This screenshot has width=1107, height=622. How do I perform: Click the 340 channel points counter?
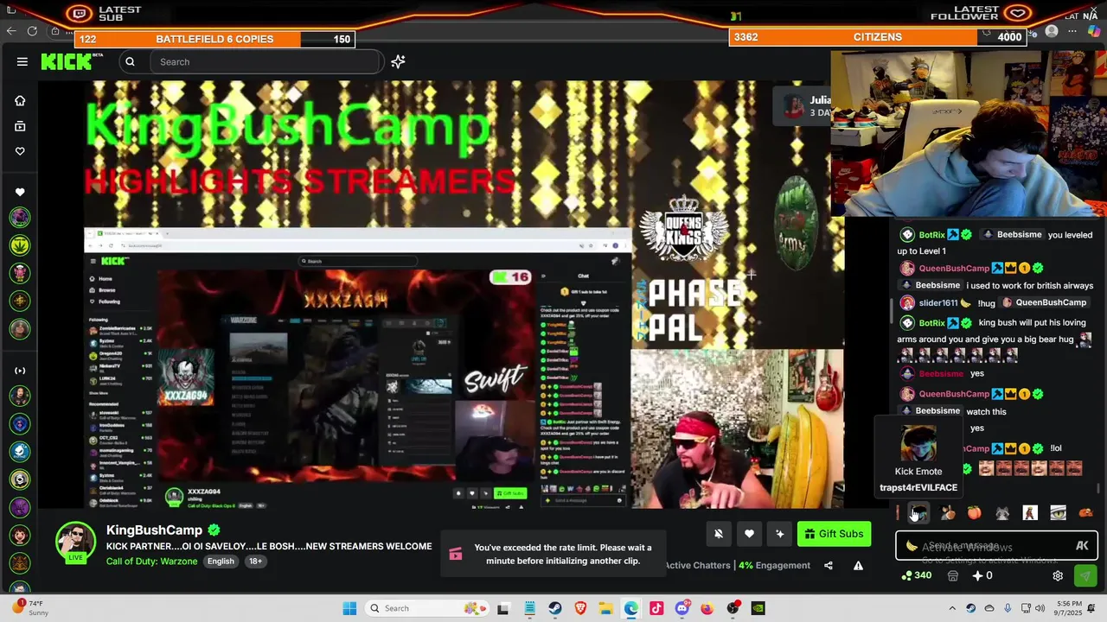pos(917,575)
